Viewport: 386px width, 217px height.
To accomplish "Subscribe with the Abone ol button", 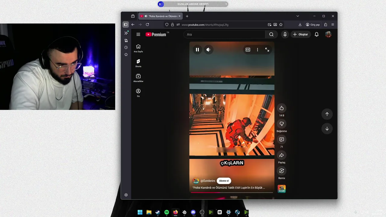I will 224,181.
